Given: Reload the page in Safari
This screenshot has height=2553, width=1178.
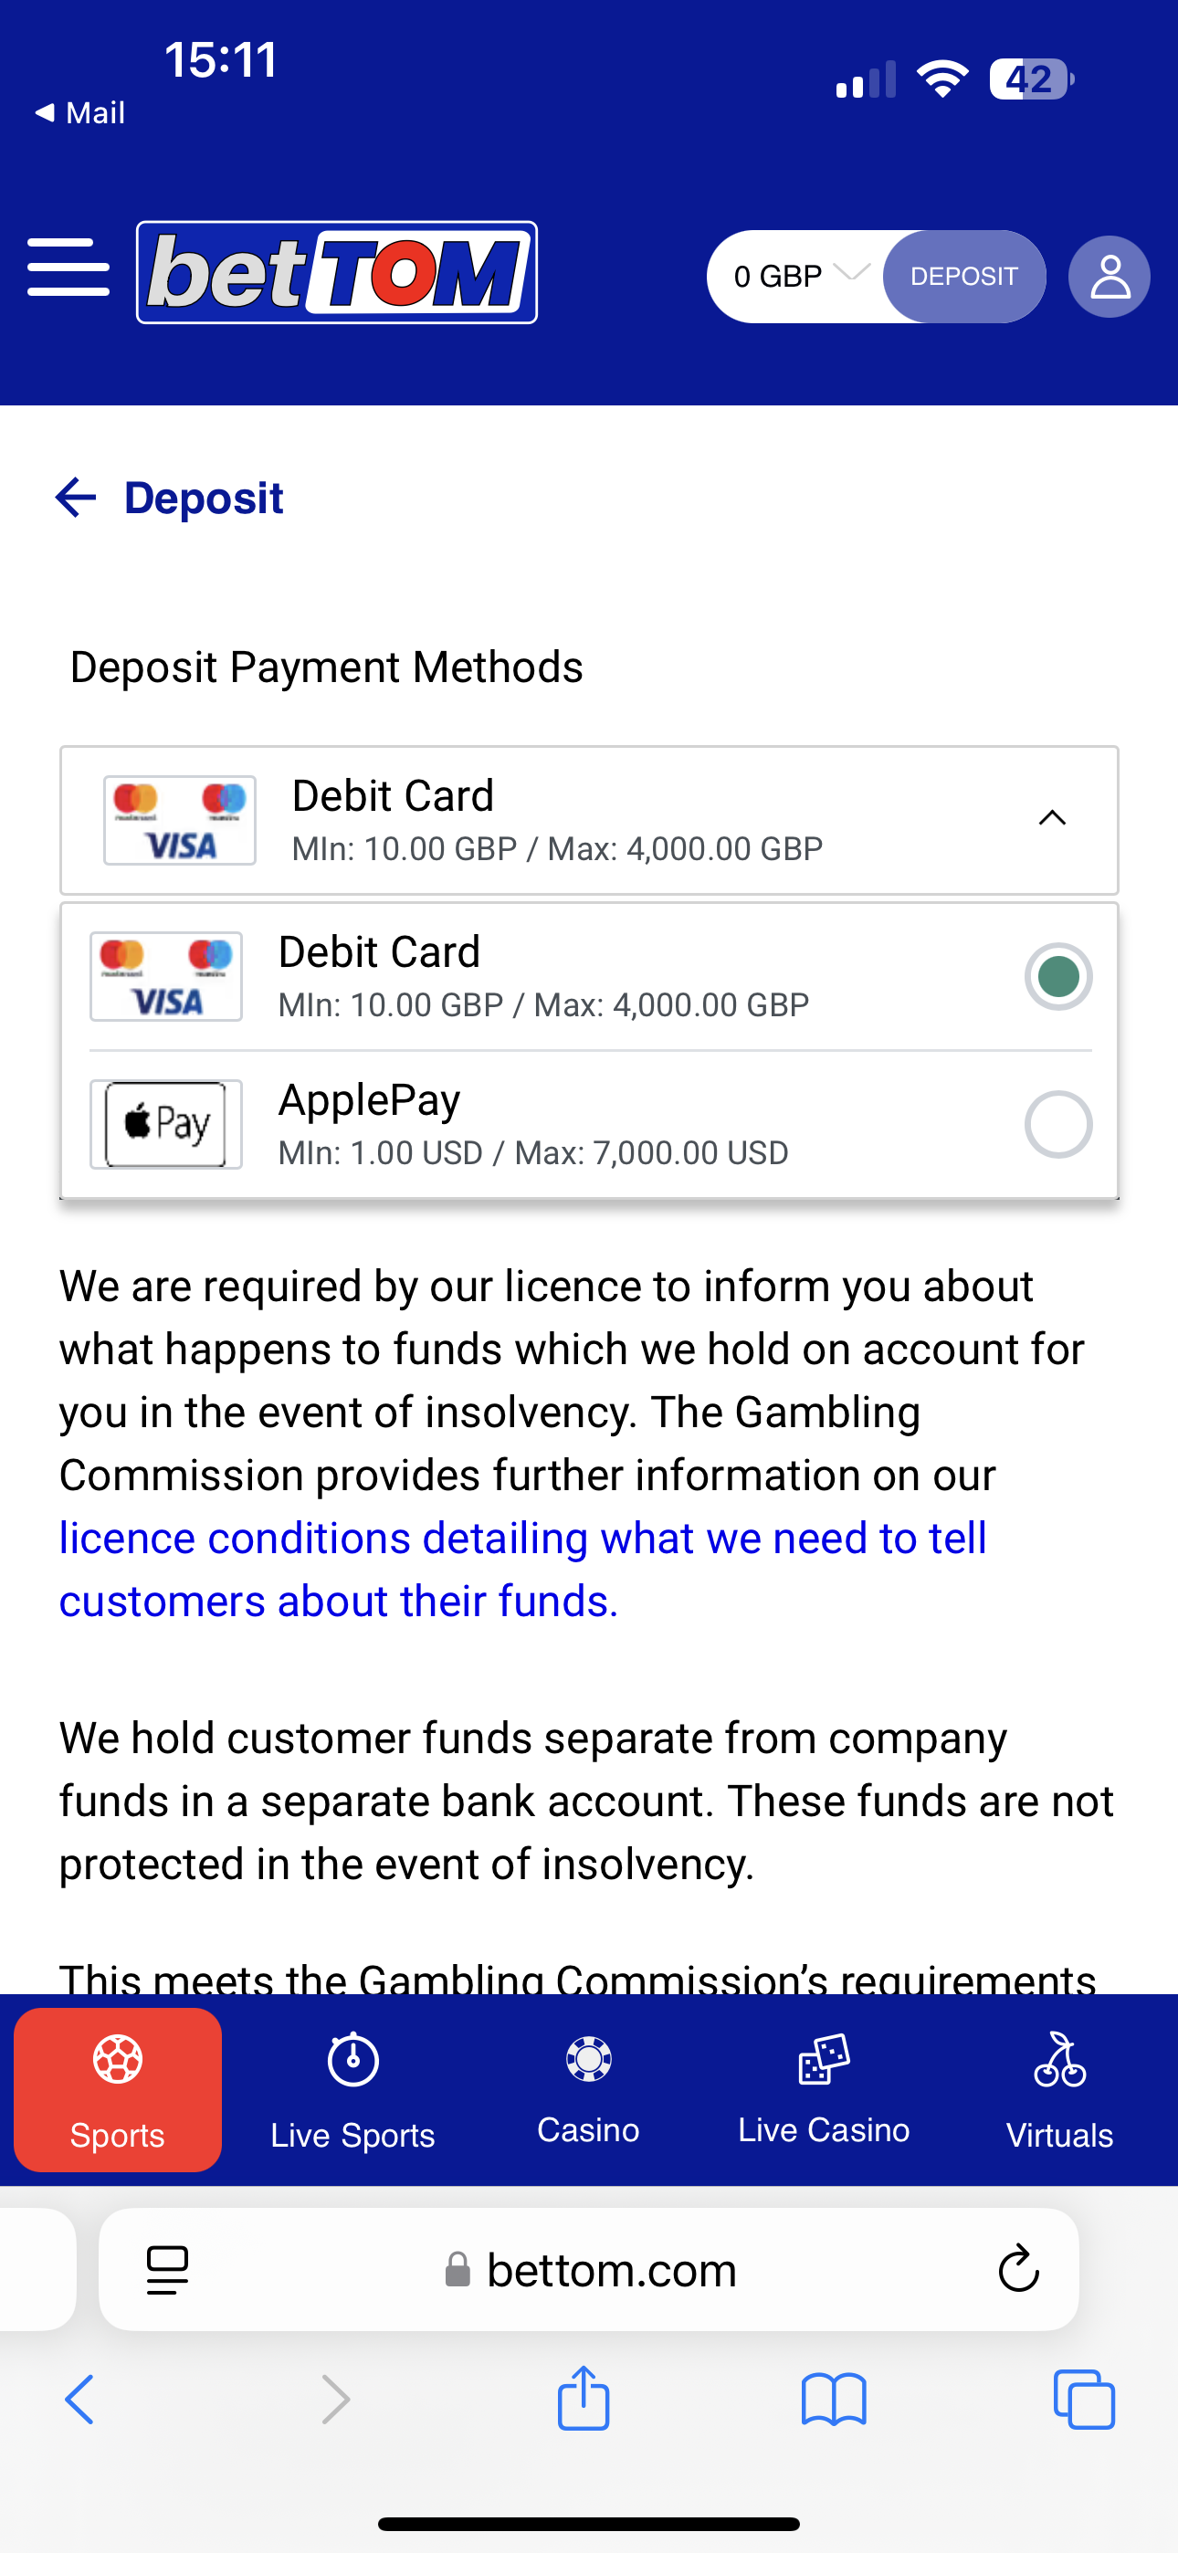Looking at the screenshot, I should 1017,2268.
